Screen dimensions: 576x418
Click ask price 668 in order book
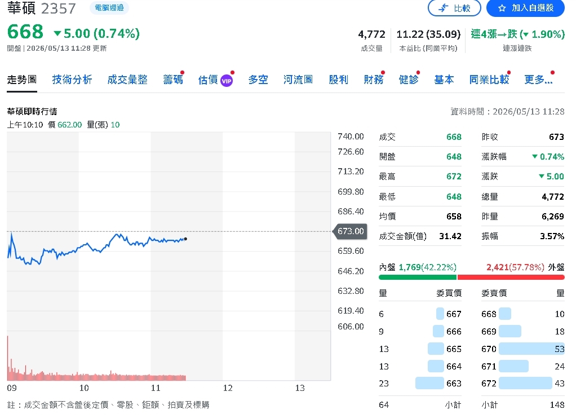coord(489,314)
